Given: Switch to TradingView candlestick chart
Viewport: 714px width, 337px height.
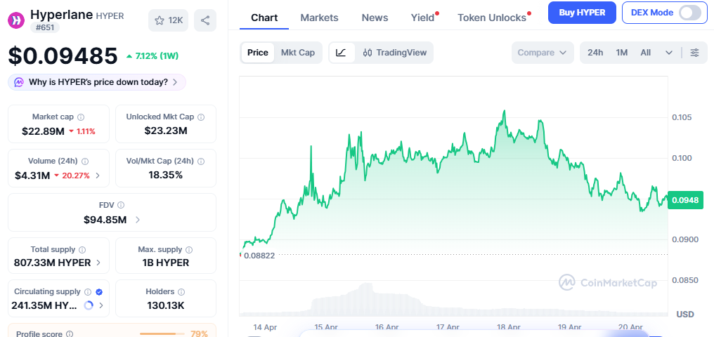Looking at the screenshot, I should click(x=394, y=53).
